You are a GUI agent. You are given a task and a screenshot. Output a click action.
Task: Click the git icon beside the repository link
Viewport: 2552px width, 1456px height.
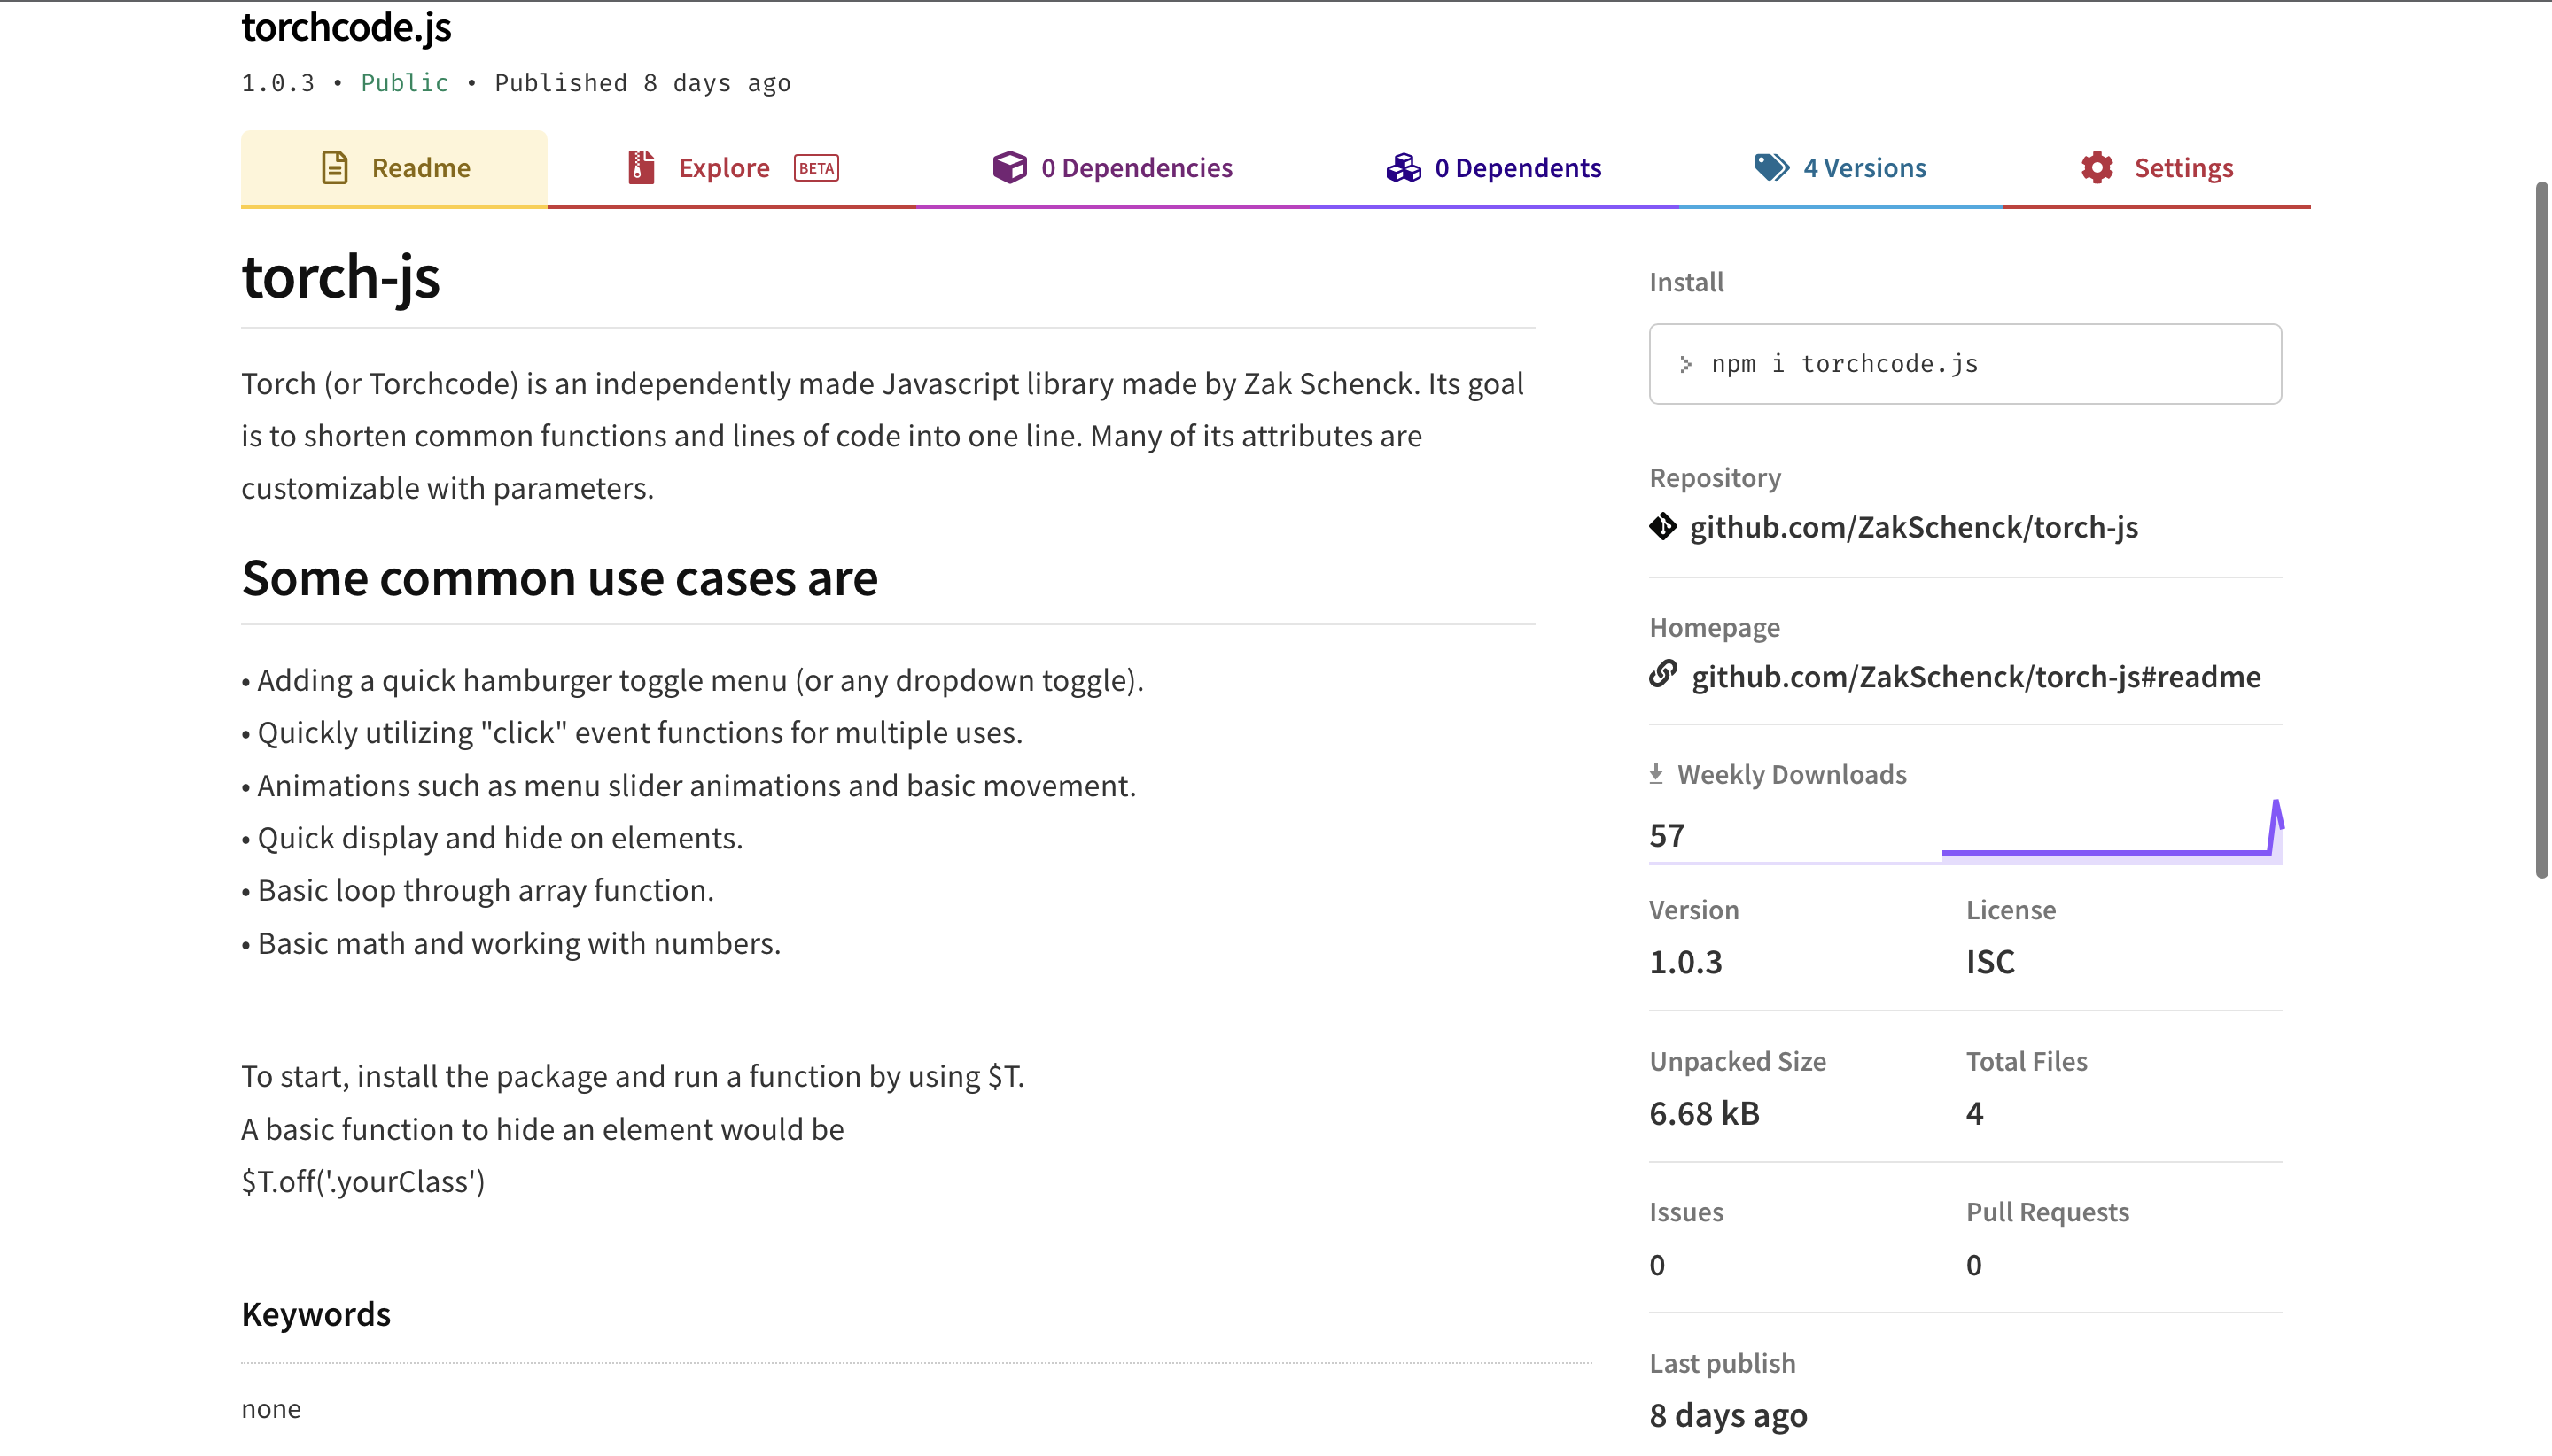(x=1662, y=526)
